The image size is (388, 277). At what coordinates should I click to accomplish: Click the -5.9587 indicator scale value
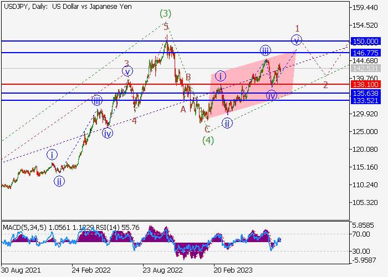(364, 260)
